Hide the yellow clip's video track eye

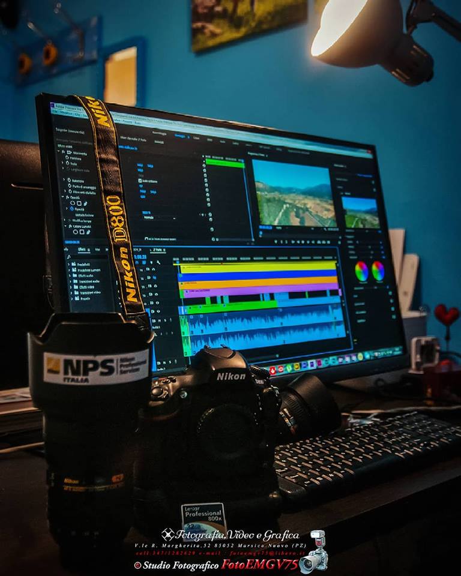pos(152,269)
